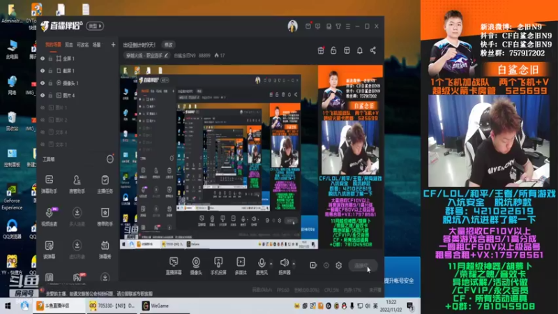Expand microphone options arrow
Screen dimensions: 558x314
pyautogui.click(x=271, y=264)
